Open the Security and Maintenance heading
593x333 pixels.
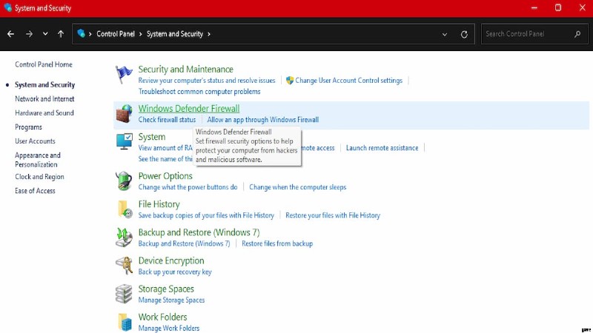[186, 70]
